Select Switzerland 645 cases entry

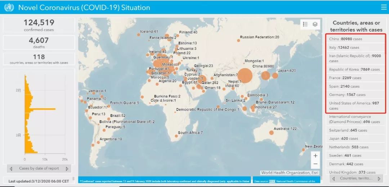(x=355, y=130)
